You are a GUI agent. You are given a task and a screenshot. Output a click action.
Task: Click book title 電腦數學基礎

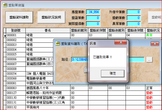click(36, 78)
